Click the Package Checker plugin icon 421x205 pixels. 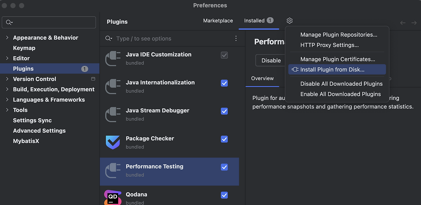pyautogui.click(x=113, y=142)
